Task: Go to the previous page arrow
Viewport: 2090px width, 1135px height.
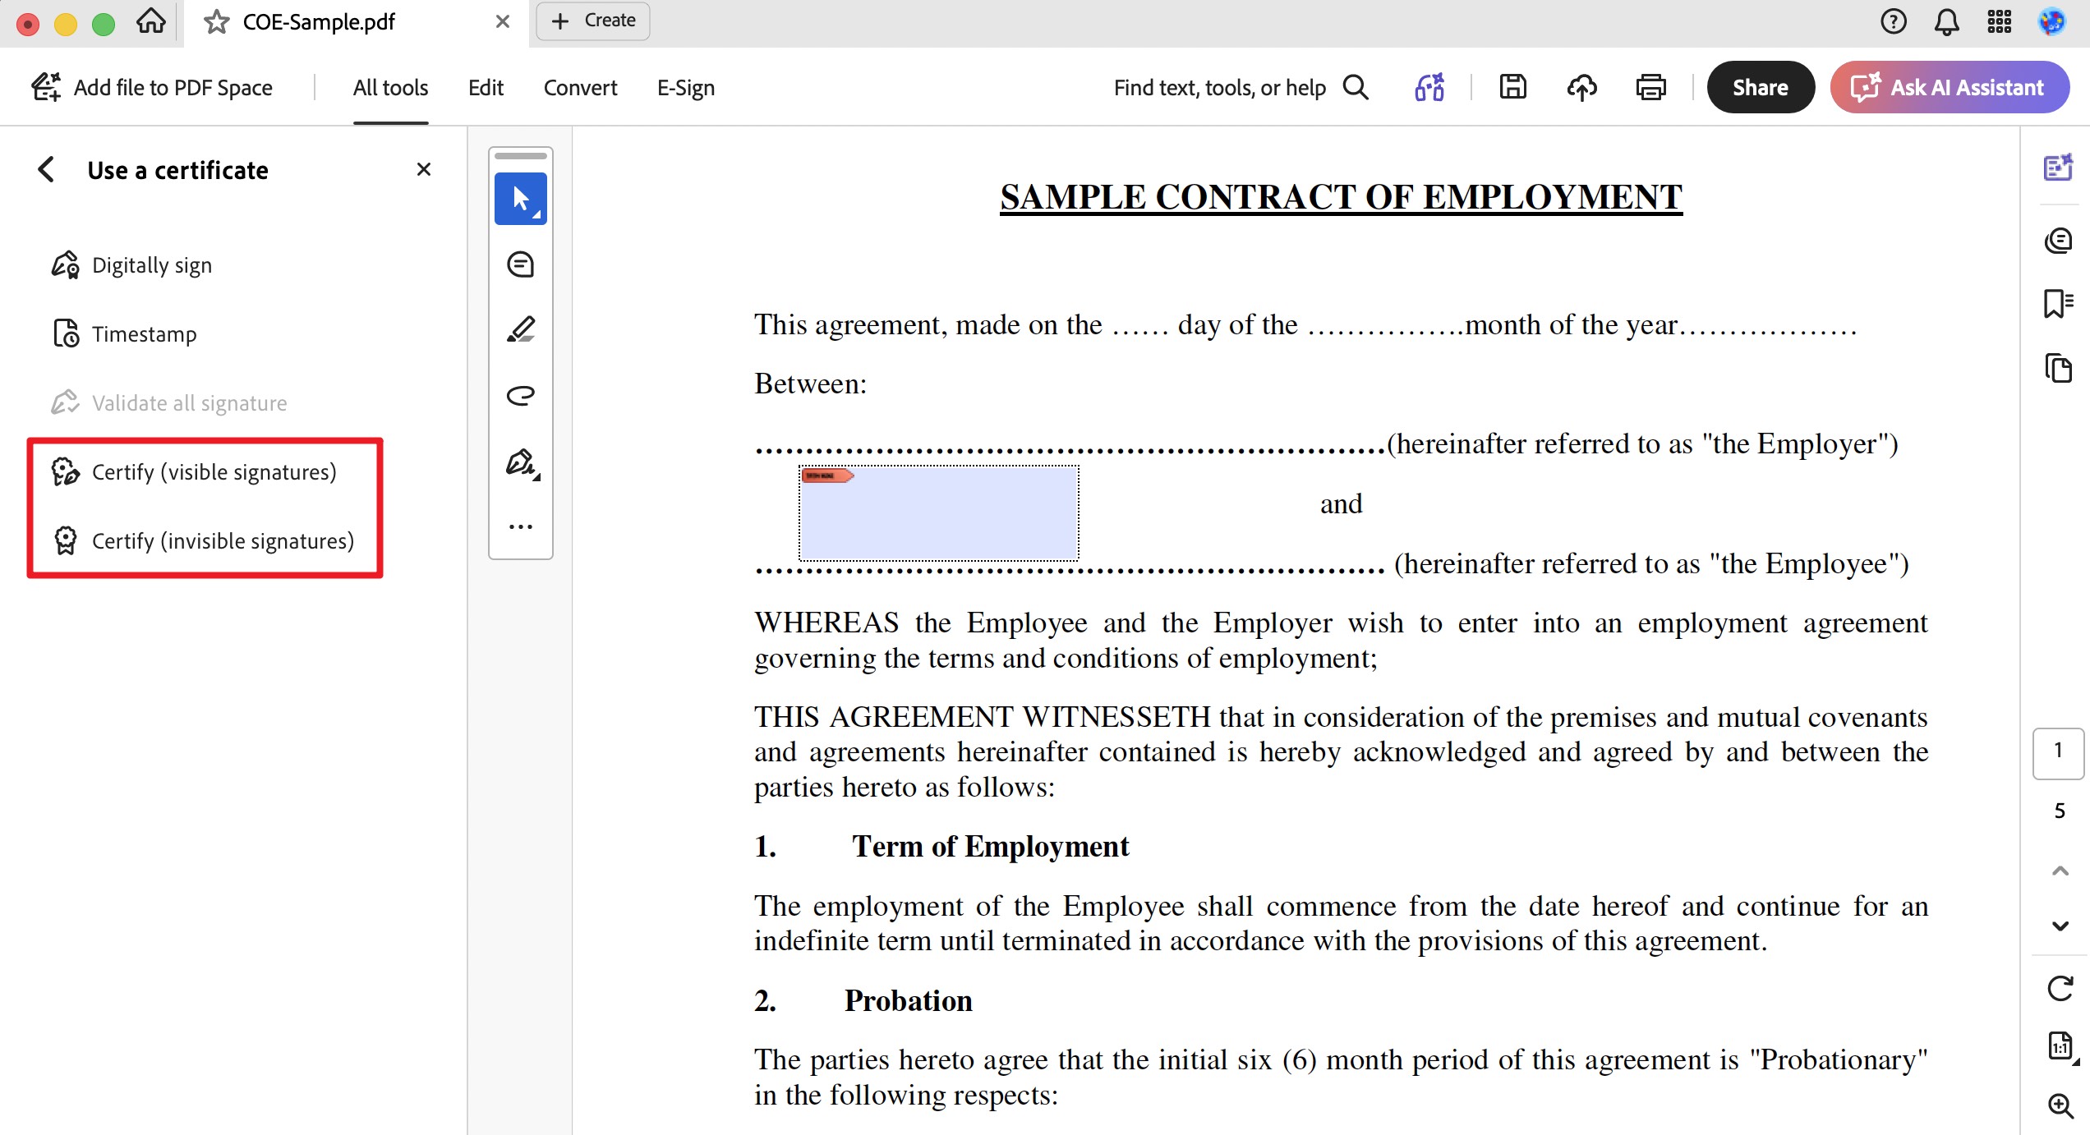Action: click(2060, 871)
